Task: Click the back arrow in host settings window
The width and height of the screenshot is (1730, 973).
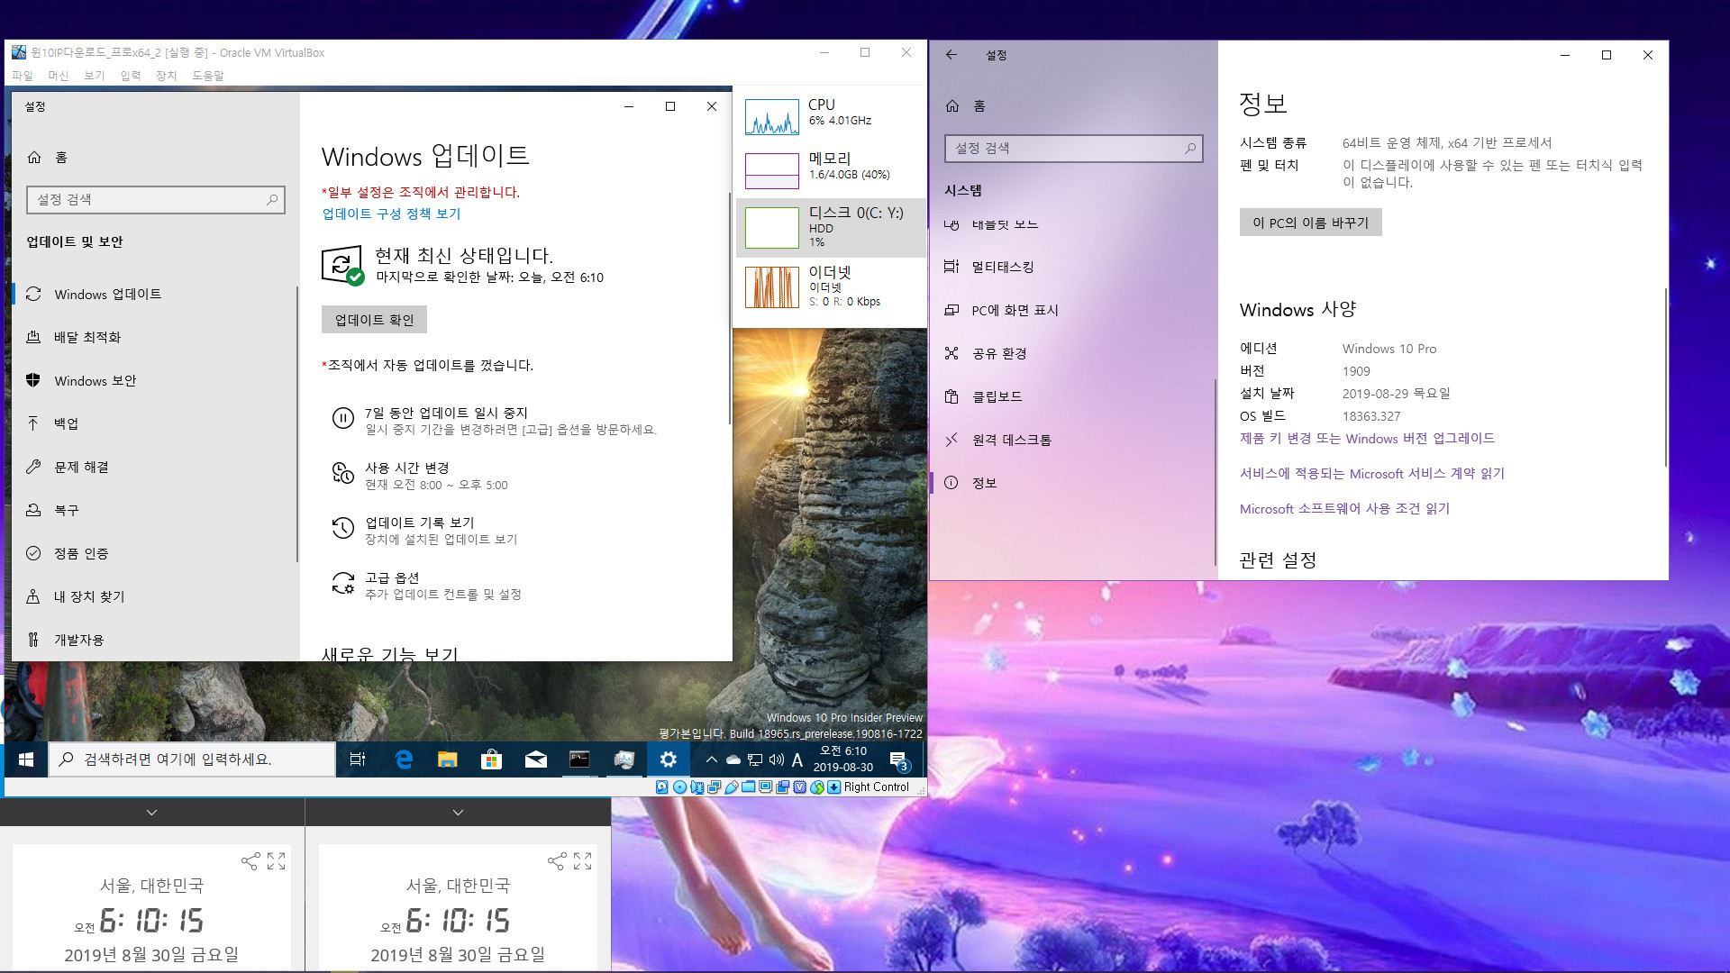Action: coord(951,55)
